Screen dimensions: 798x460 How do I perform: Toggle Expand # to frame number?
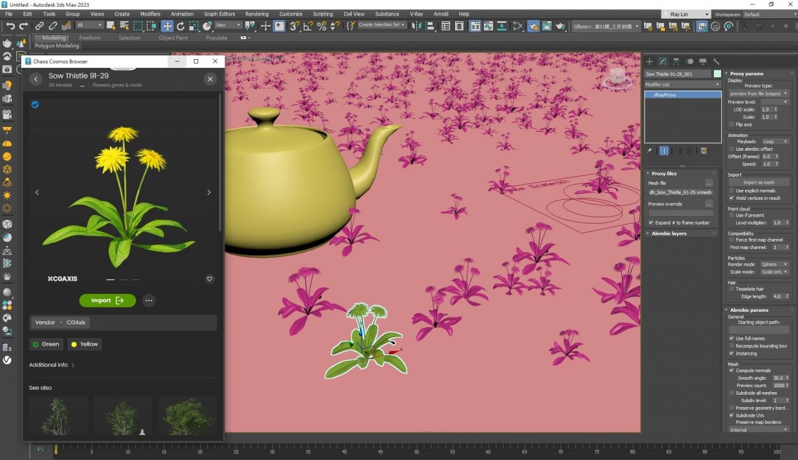651,222
